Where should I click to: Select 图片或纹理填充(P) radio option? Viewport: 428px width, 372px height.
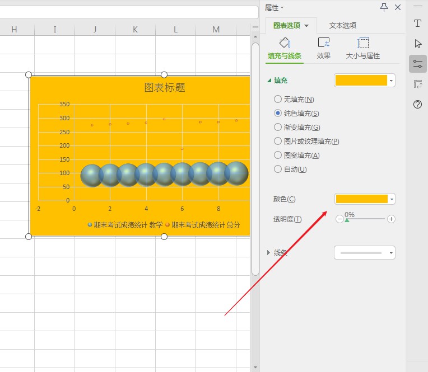coord(278,141)
